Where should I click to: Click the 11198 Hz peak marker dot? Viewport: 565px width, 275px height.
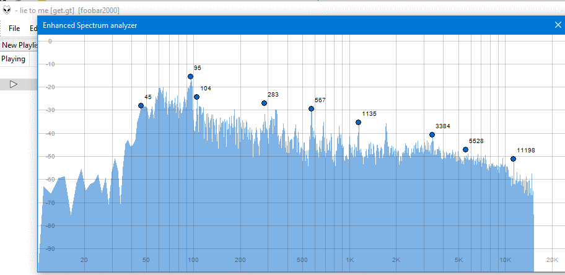coord(513,159)
